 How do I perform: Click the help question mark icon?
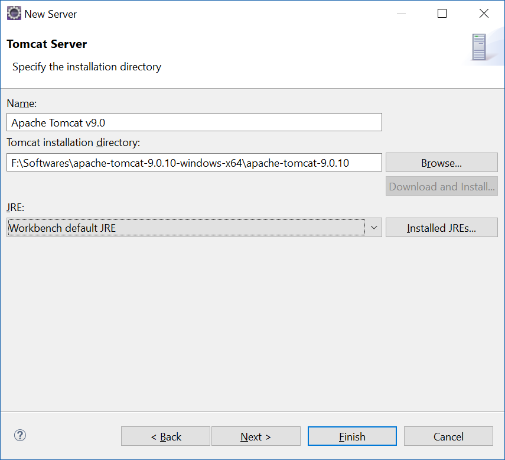tap(20, 436)
